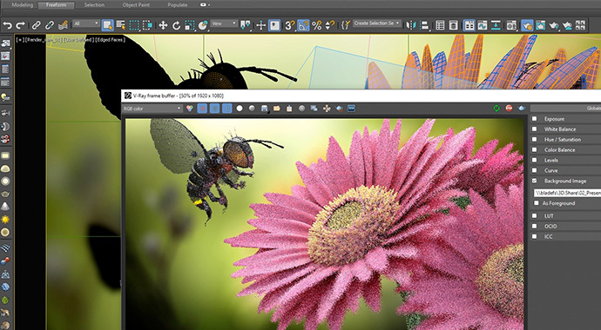Screen dimensions: 601x330
Task: Open the 'RGB color' channel dropdown
Action: [x=152, y=109]
